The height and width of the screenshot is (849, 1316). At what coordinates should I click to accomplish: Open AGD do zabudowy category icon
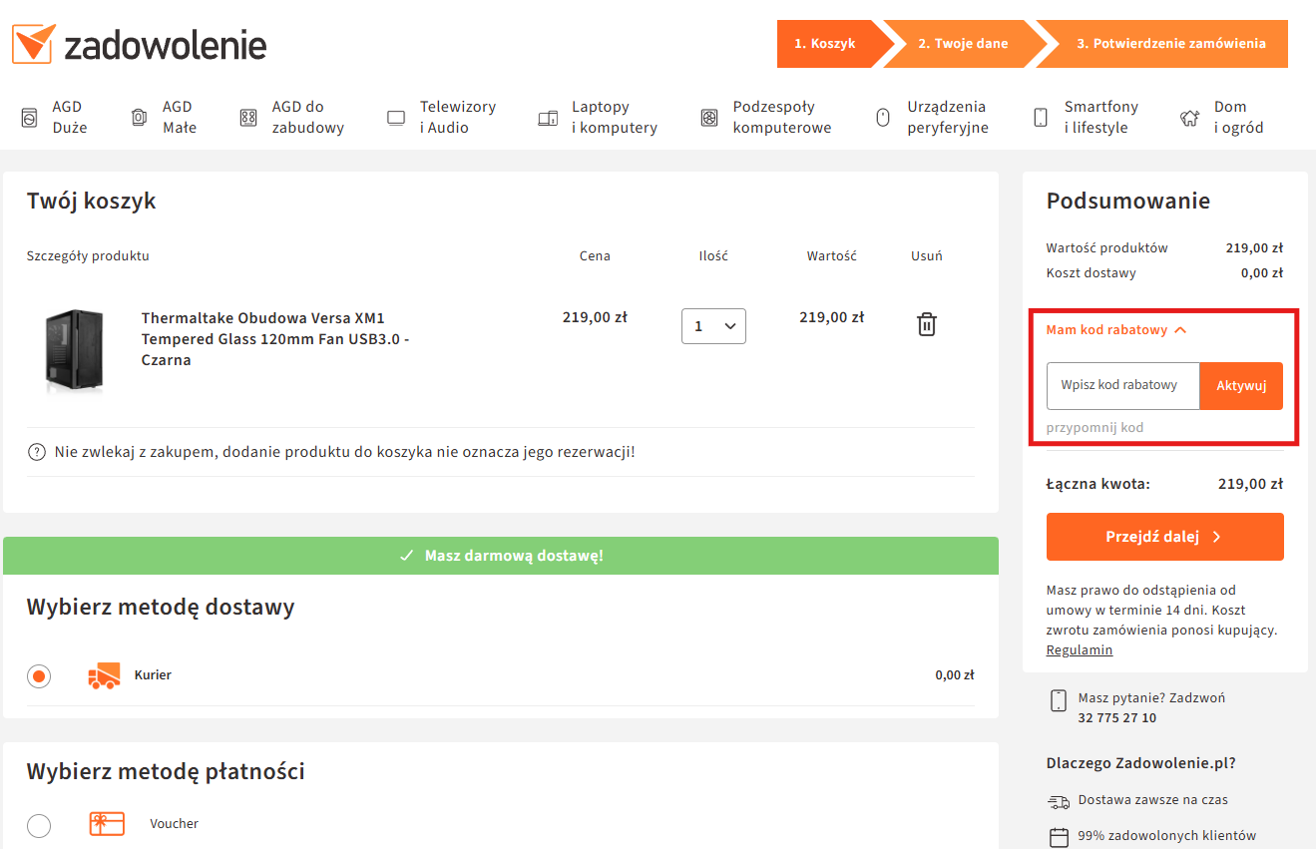pyautogui.click(x=248, y=118)
